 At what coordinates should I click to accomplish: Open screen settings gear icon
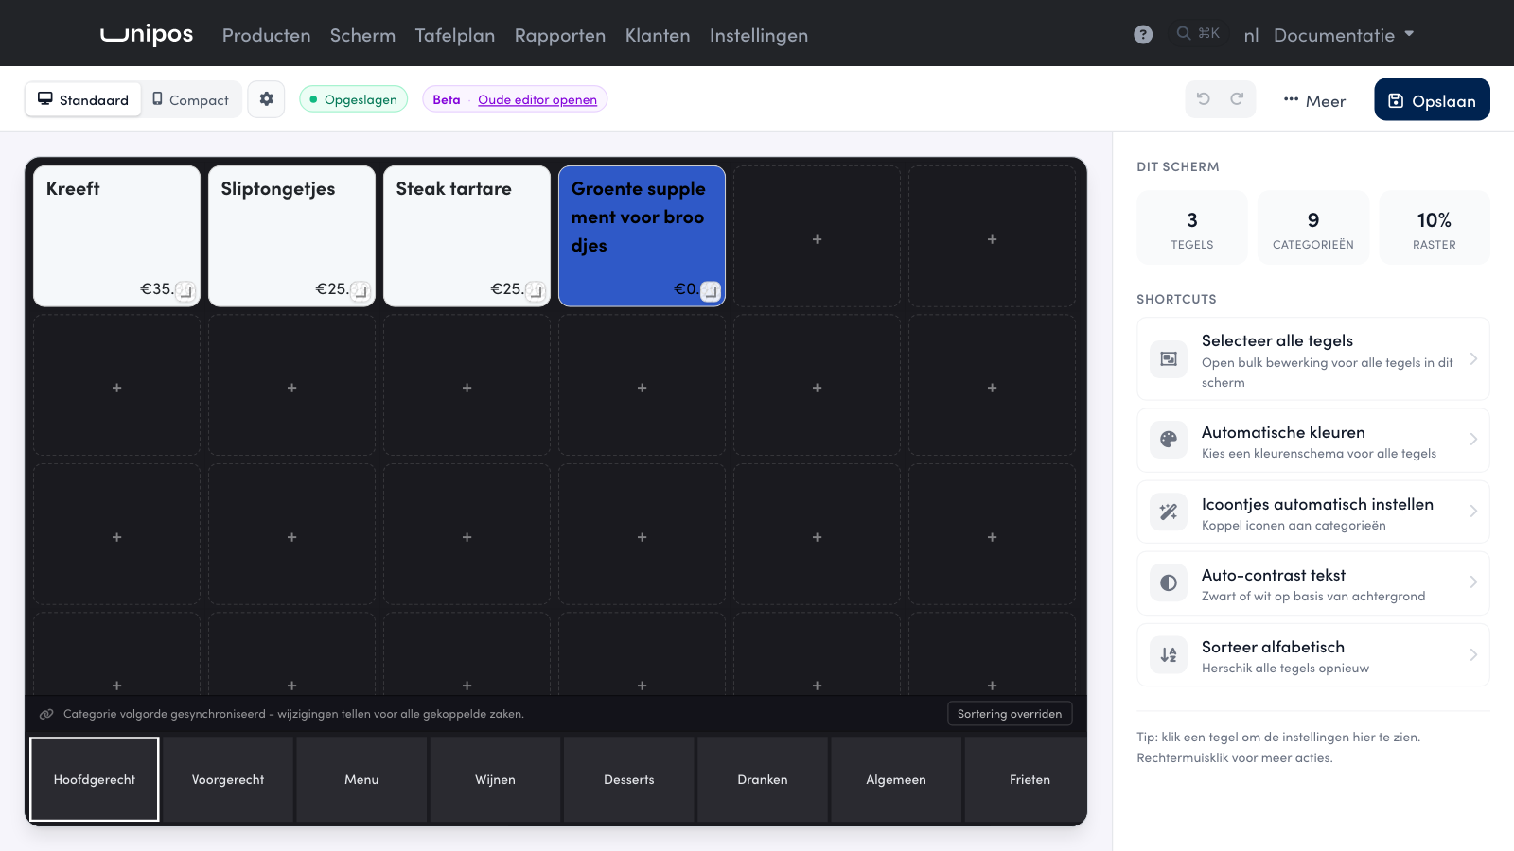[266, 99]
